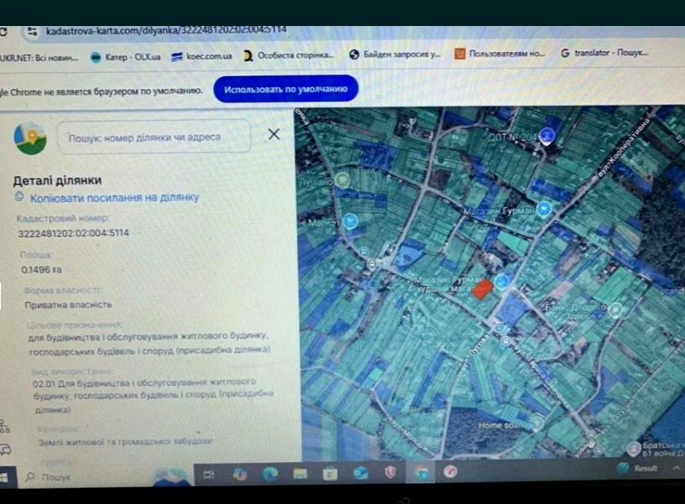Open the site settings icon in address bar
Image resolution: width=685 pixels, height=504 pixels.
[32, 31]
